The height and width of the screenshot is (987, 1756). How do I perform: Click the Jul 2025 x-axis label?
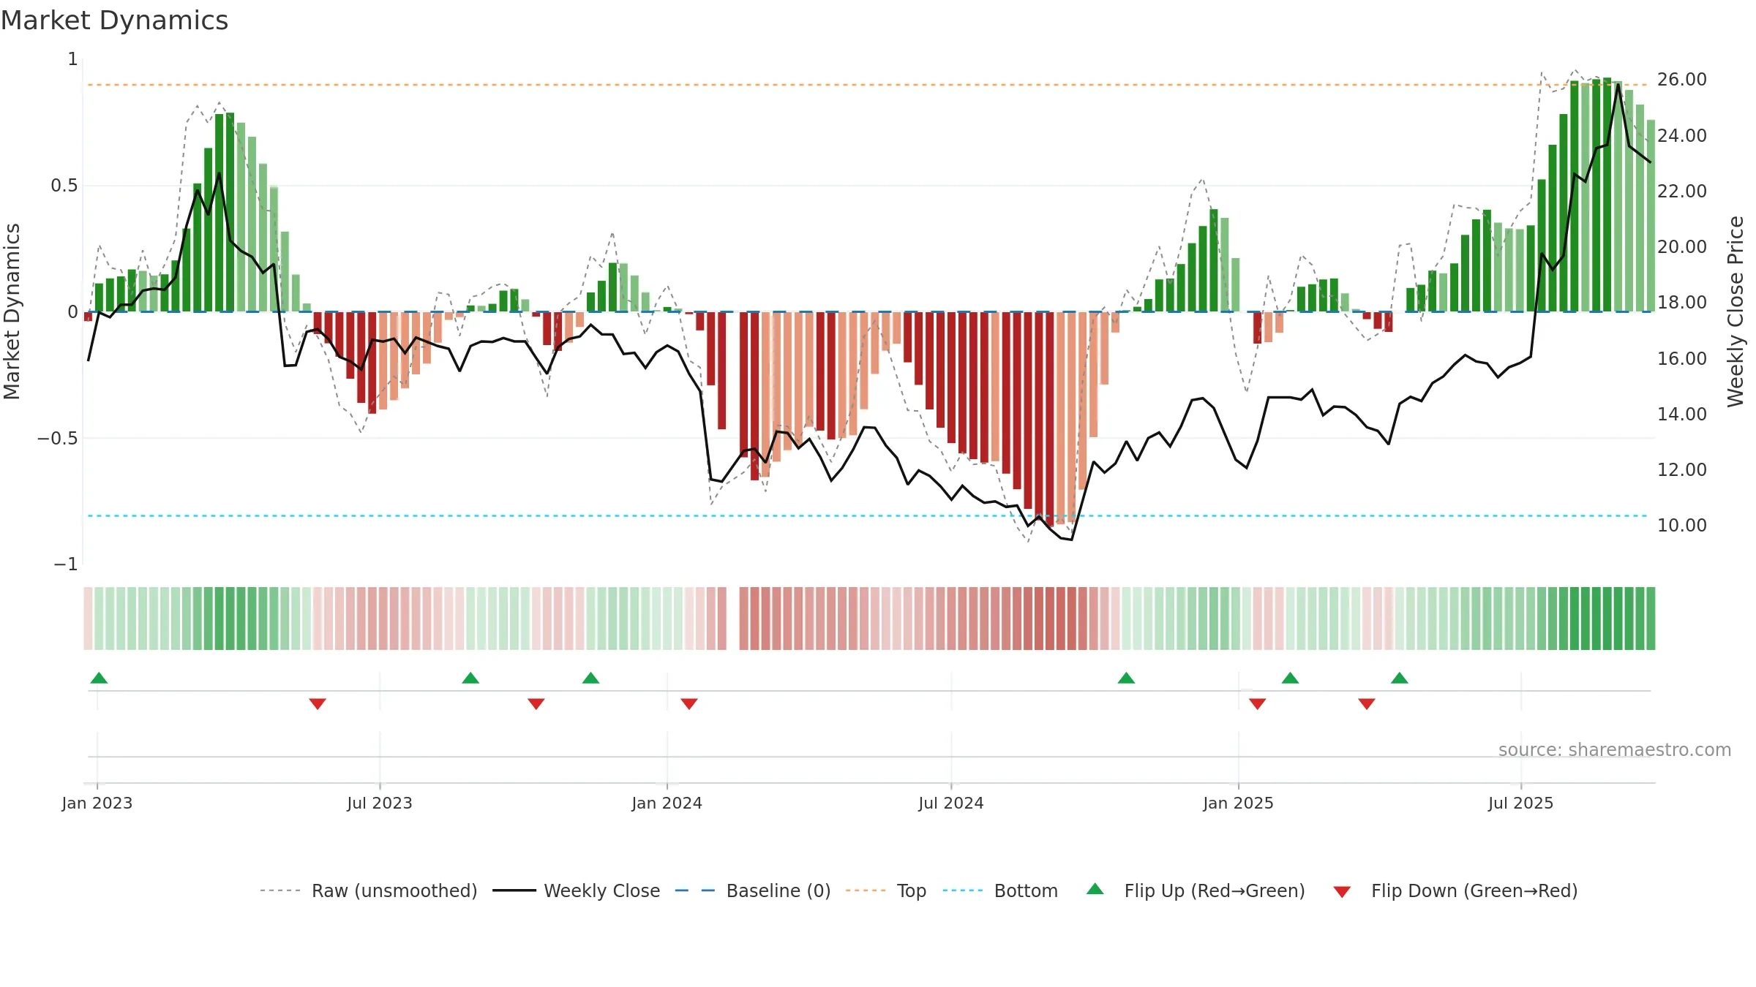coord(1520,803)
